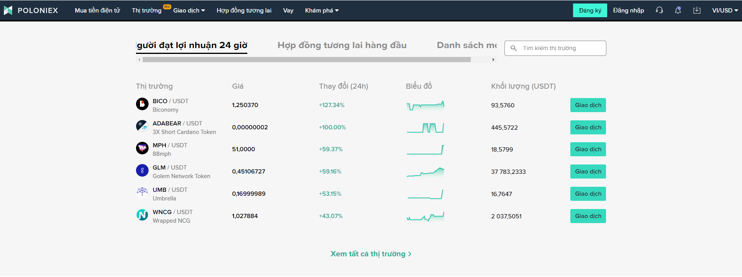Open Hợp đồng tương lai menu
Viewport: 742px width, 277px height.
pyautogui.click(x=244, y=11)
